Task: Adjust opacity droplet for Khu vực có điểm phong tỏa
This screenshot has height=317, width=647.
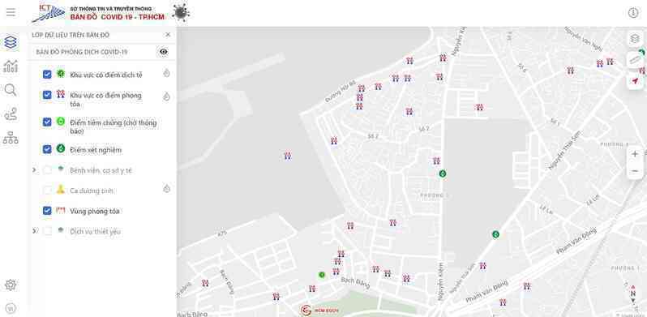Action: tap(166, 96)
